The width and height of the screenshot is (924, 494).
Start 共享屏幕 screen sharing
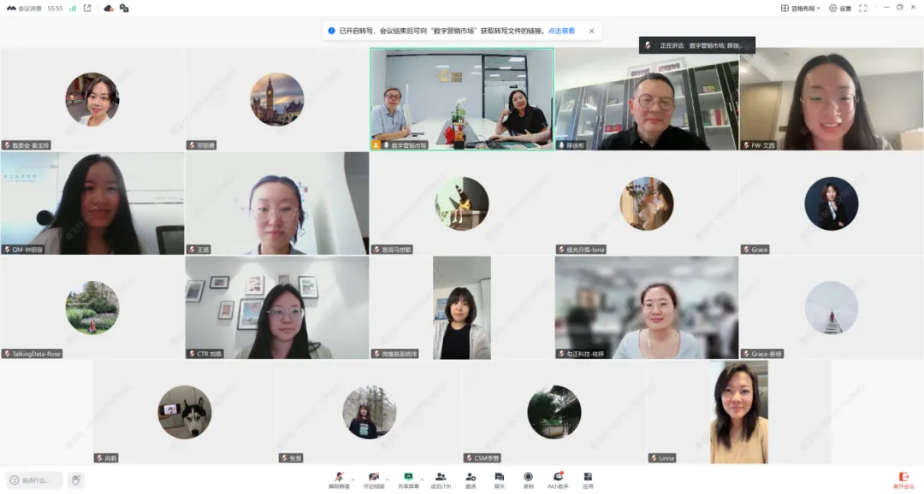pos(408,479)
